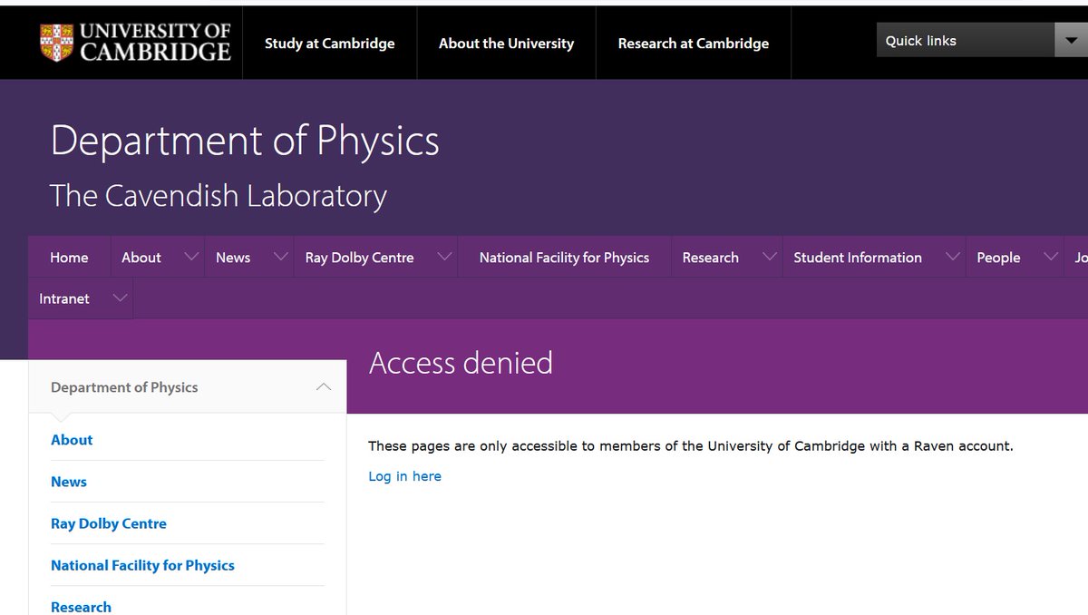Open About the University menu

(x=506, y=44)
